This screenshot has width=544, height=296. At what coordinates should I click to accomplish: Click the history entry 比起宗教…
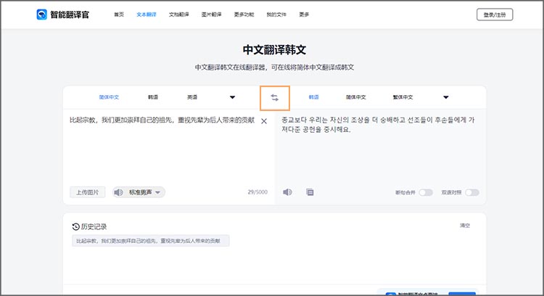(151, 241)
